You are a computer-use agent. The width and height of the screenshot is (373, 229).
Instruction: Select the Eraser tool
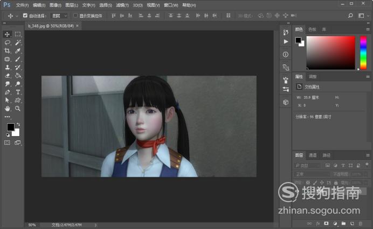7,76
